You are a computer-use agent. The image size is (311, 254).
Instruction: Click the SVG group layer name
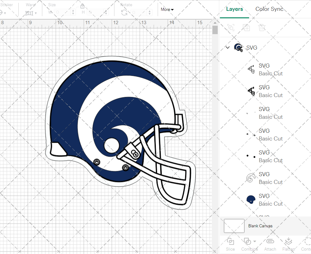pyautogui.click(x=252, y=48)
